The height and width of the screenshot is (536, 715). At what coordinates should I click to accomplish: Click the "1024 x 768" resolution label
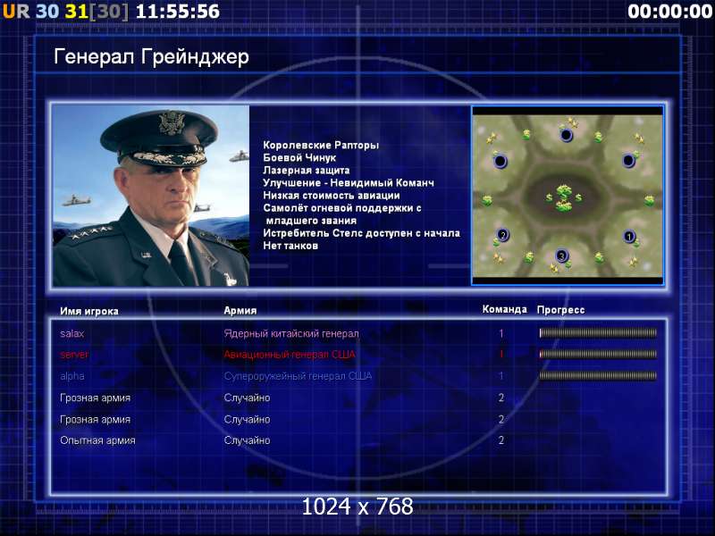[357, 507]
